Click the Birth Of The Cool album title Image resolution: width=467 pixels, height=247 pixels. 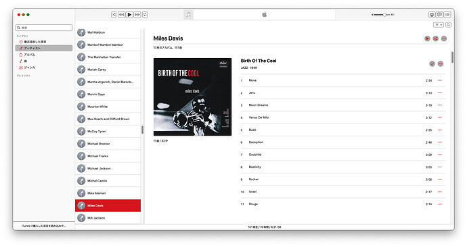[259, 61]
